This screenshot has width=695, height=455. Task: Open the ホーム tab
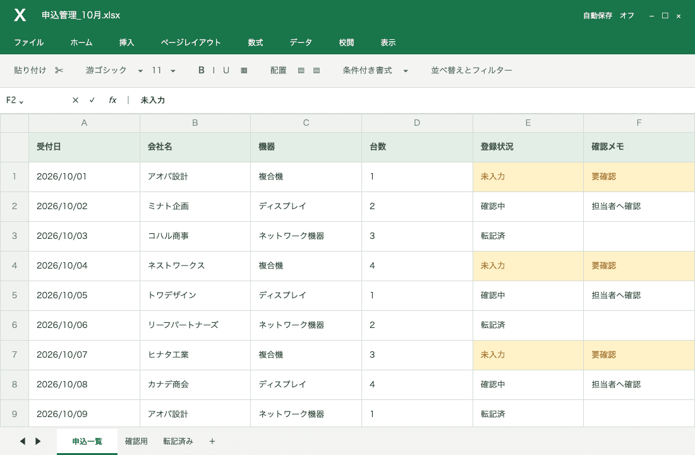click(x=82, y=42)
